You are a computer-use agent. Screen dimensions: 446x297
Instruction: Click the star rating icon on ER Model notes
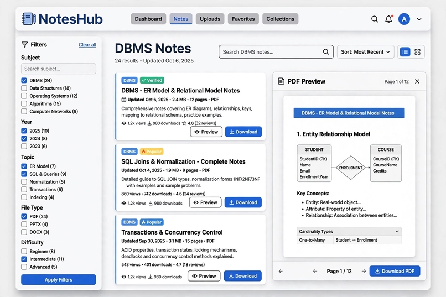(184, 123)
